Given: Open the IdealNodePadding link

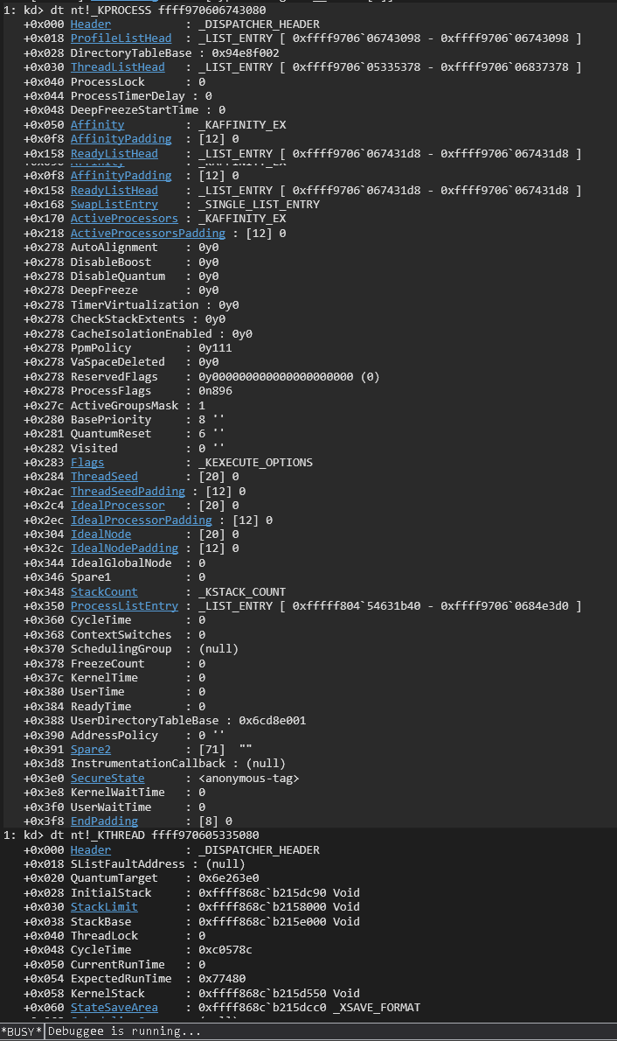Looking at the screenshot, I should (x=124, y=548).
